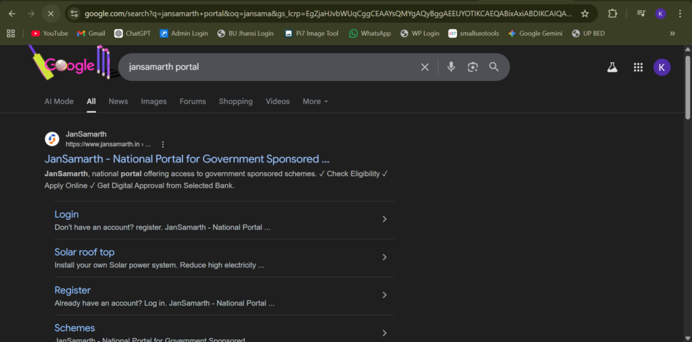The width and height of the screenshot is (692, 342).
Task: Start voice search with the microphone
Action: coord(451,67)
